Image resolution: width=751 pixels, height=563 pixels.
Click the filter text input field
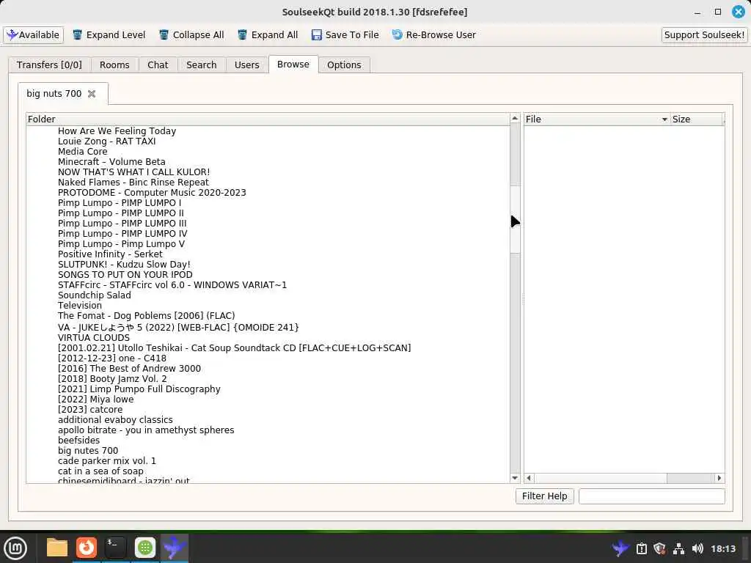651,496
